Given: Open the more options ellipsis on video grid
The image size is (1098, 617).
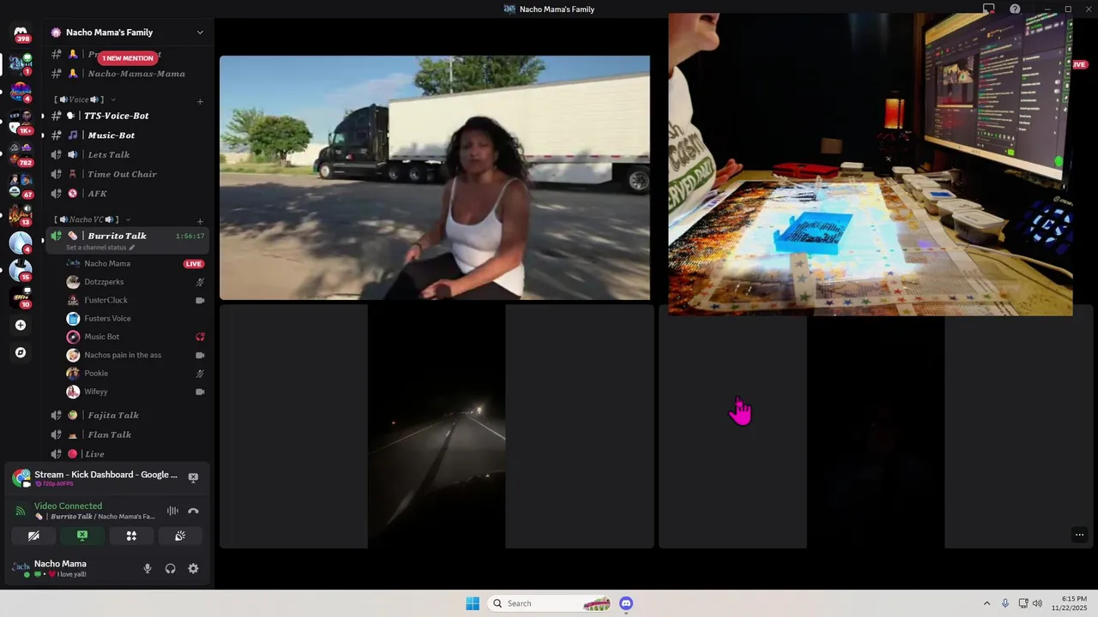Looking at the screenshot, I should pyautogui.click(x=1079, y=535).
